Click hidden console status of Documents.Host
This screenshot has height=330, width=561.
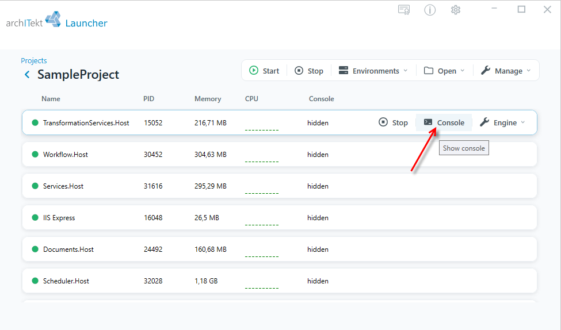318,250
